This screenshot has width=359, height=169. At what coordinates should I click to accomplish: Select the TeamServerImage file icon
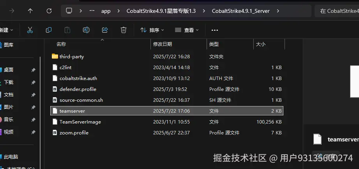[55, 122]
